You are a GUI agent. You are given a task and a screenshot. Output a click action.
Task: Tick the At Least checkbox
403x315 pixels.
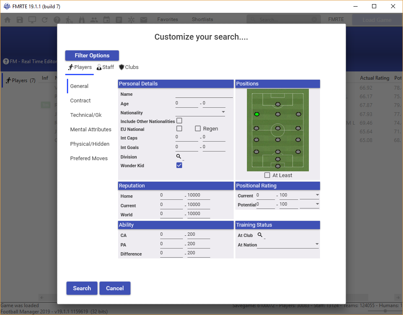(x=267, y=175)
